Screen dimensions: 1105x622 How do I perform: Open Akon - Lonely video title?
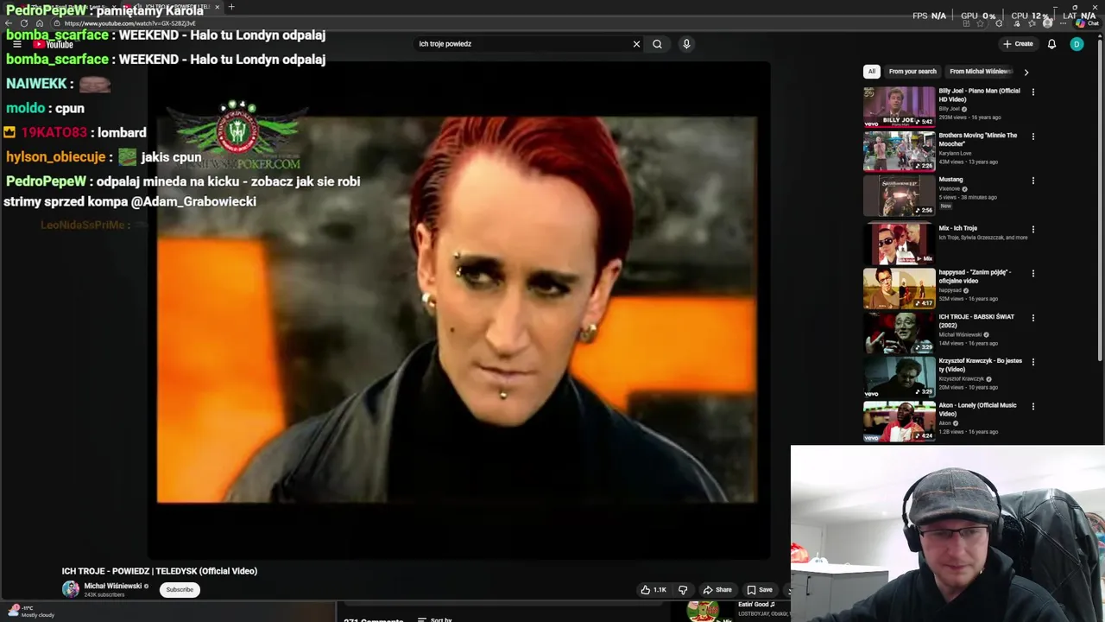point(977,409)
